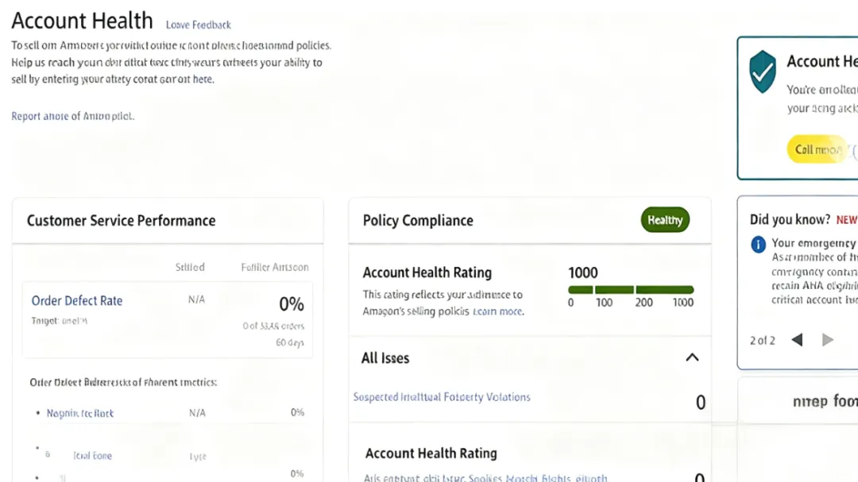
Task: Click the "here" link in intro text
Action: 203,79
